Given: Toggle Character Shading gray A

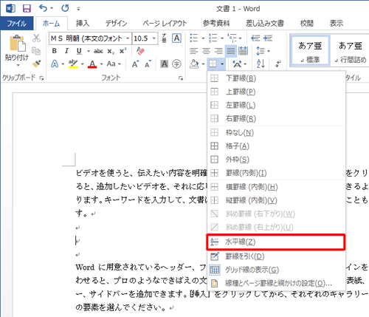Looking at the screenshot, I should pyautogui.click(x=164, y=64).
